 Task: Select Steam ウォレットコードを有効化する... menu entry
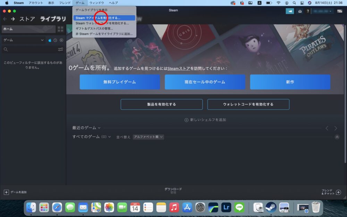coord(104,23)
